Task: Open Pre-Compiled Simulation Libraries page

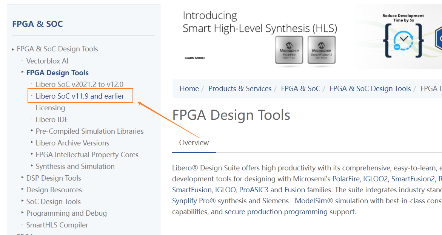Action: pos(89,131)
